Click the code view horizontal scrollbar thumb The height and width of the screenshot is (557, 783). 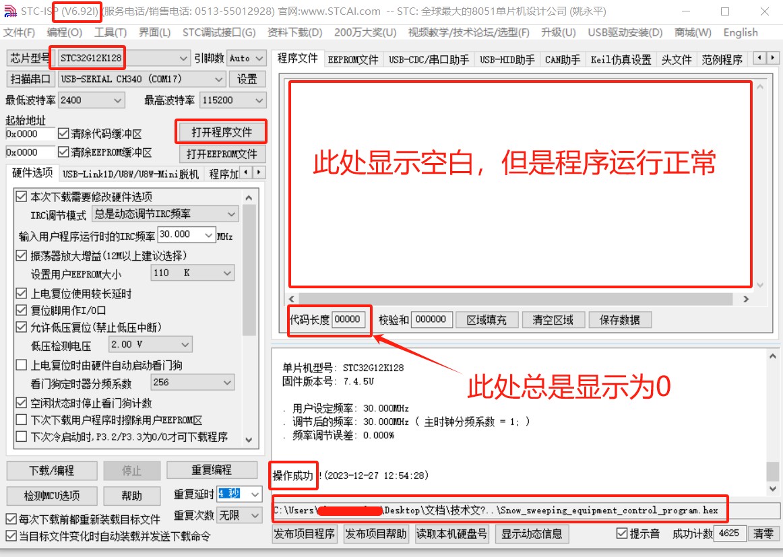pos(515,299)
